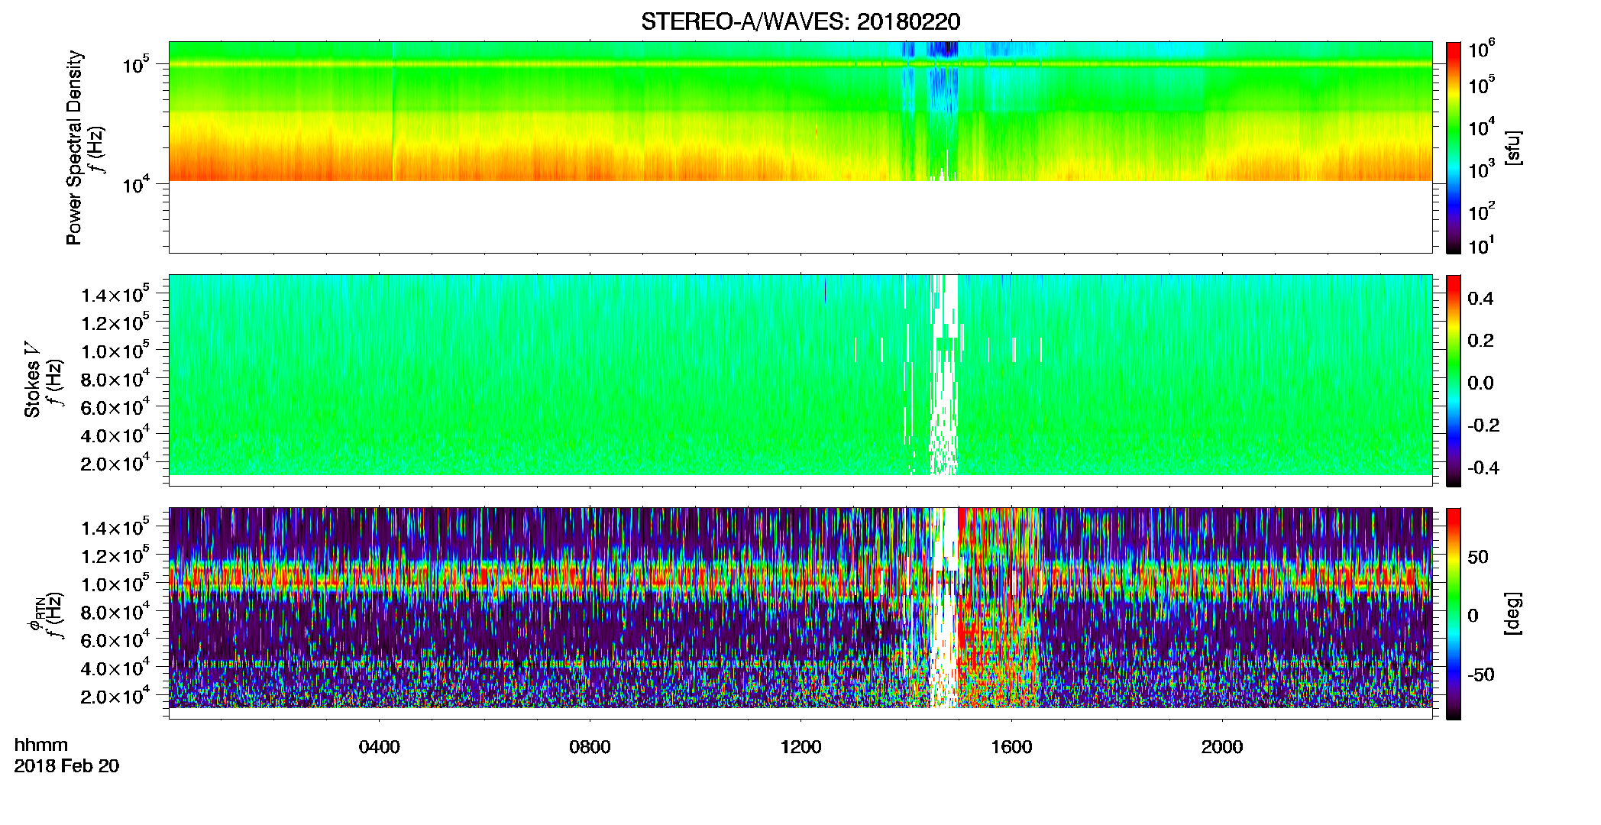Screen dimensions: 1601x825
Task: Click the plot title STEREO-A/WAVES: 20180220
Action: (x=800, y=21)
